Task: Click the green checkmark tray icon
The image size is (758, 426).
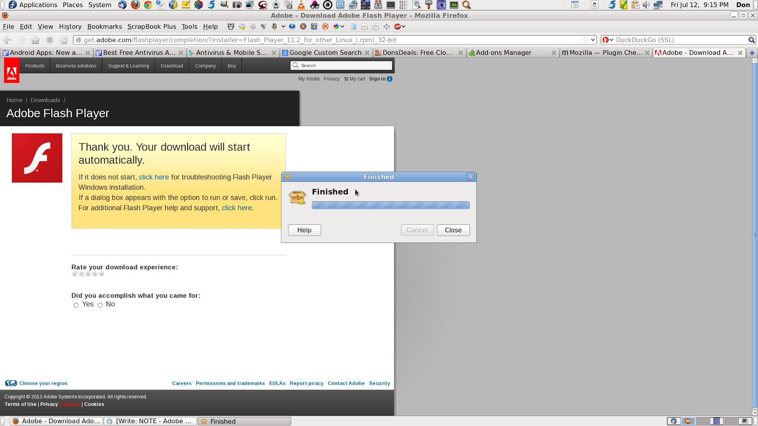Action: pyautogui.click(x=623, y=5)
